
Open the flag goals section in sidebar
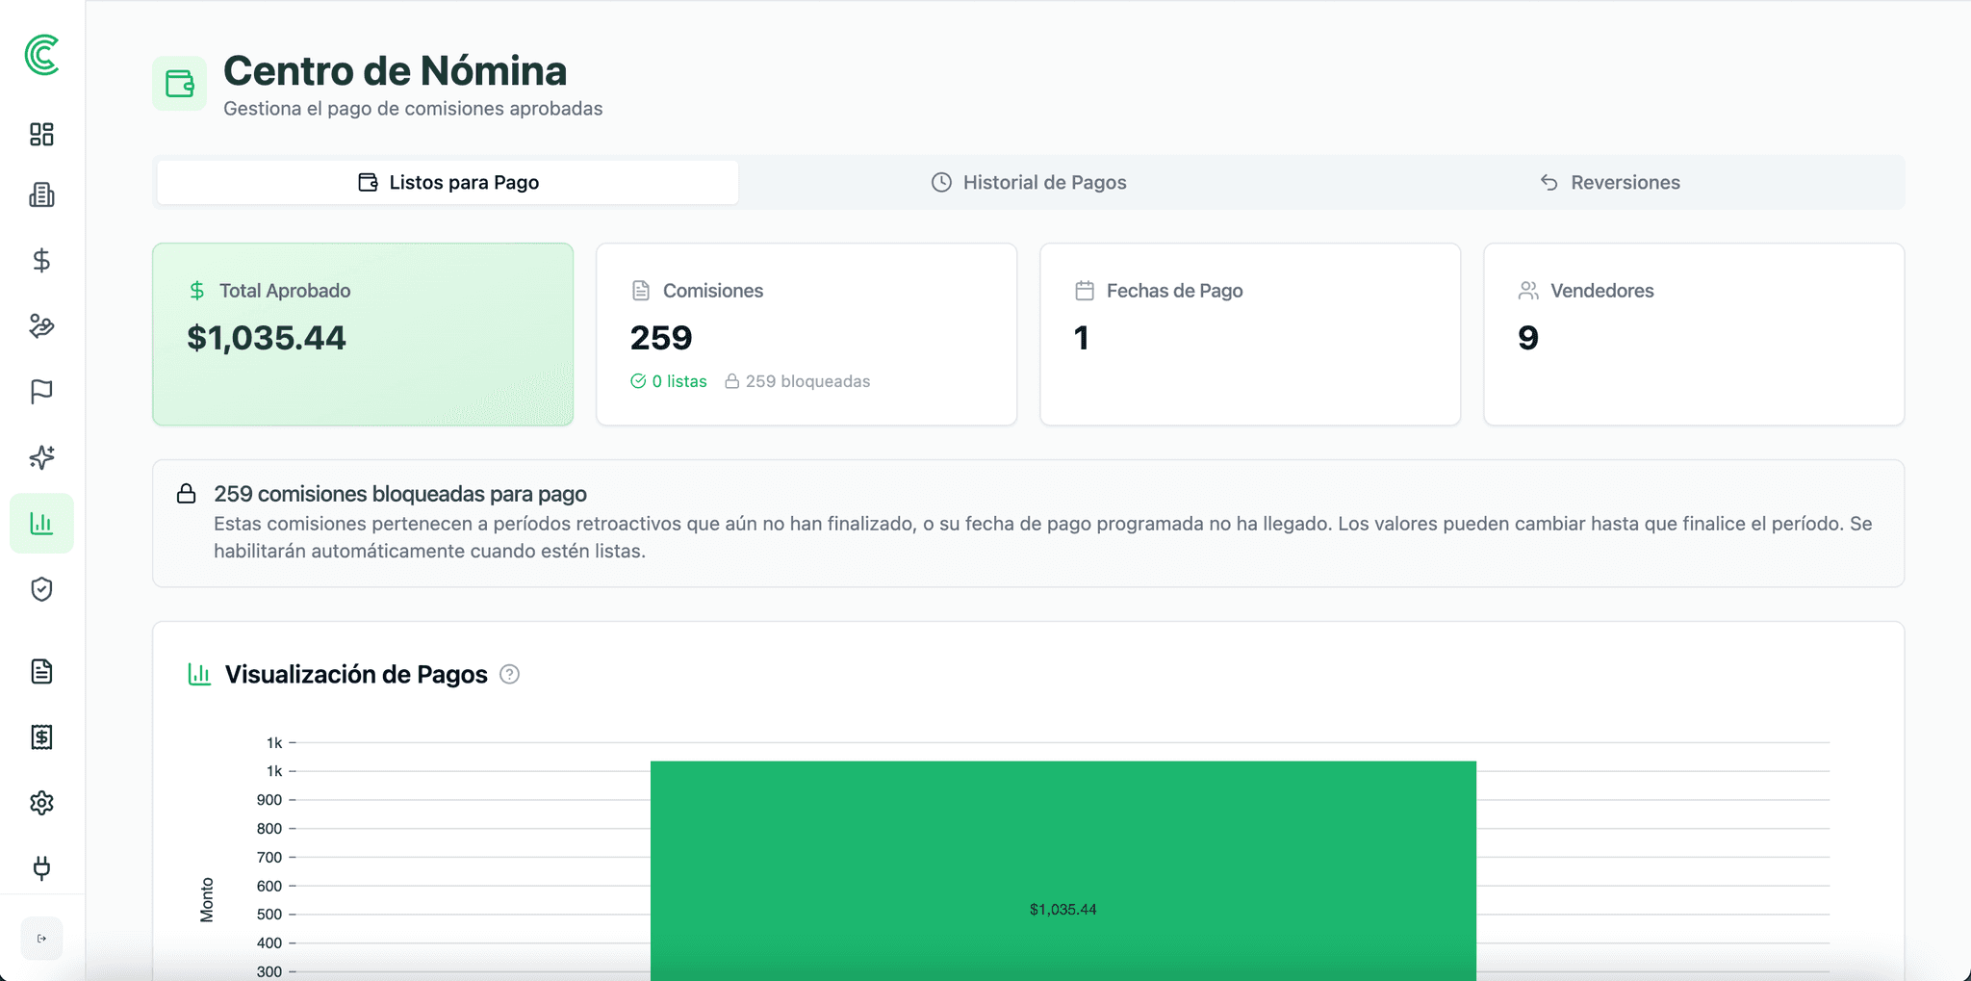tap(41, 391)
